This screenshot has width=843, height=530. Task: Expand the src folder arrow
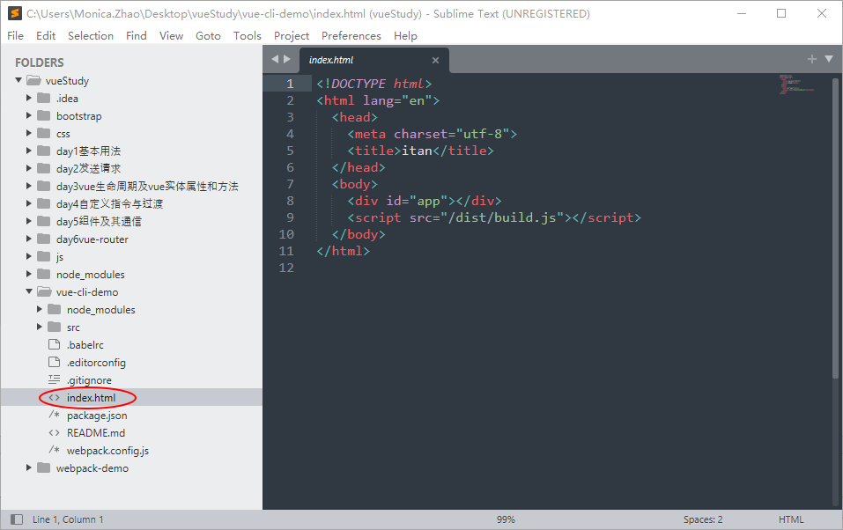40,327
